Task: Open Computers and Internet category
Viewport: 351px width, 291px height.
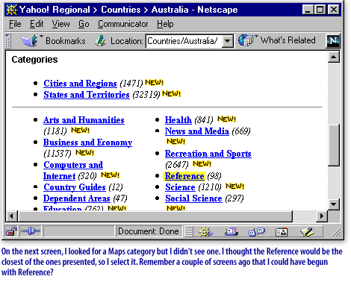Action: click(x=73, y=170)
